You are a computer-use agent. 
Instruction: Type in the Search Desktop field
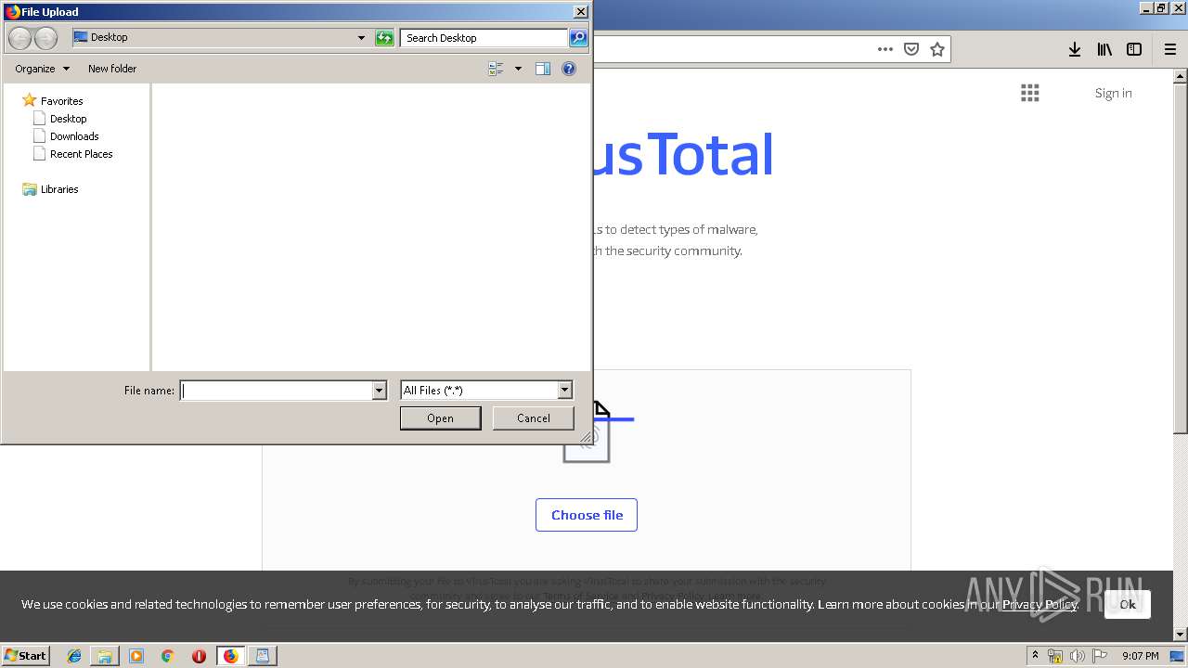(484, 38)
